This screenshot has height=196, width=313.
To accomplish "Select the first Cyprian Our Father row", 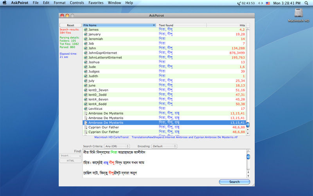I will point(164,127).
